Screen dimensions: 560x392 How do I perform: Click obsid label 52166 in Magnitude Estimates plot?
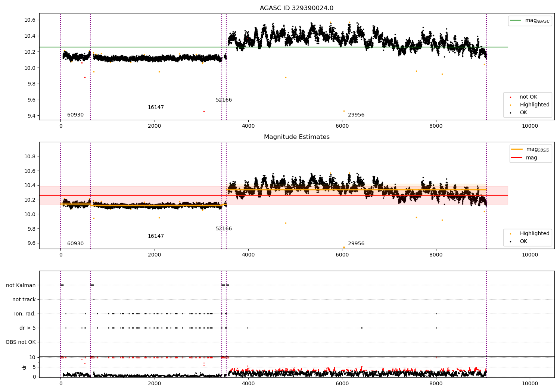[x=224, y=229]
